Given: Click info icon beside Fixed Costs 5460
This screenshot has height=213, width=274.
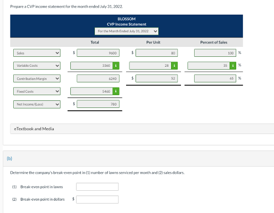Looking at the screenshot, I should (116, 91).
